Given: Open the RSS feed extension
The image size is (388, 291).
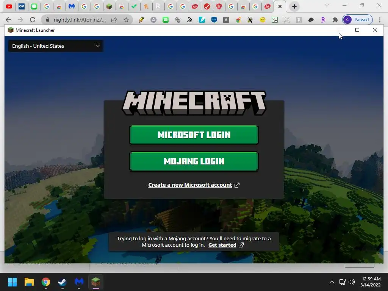Looking at the screenshot, I should 190,20.
